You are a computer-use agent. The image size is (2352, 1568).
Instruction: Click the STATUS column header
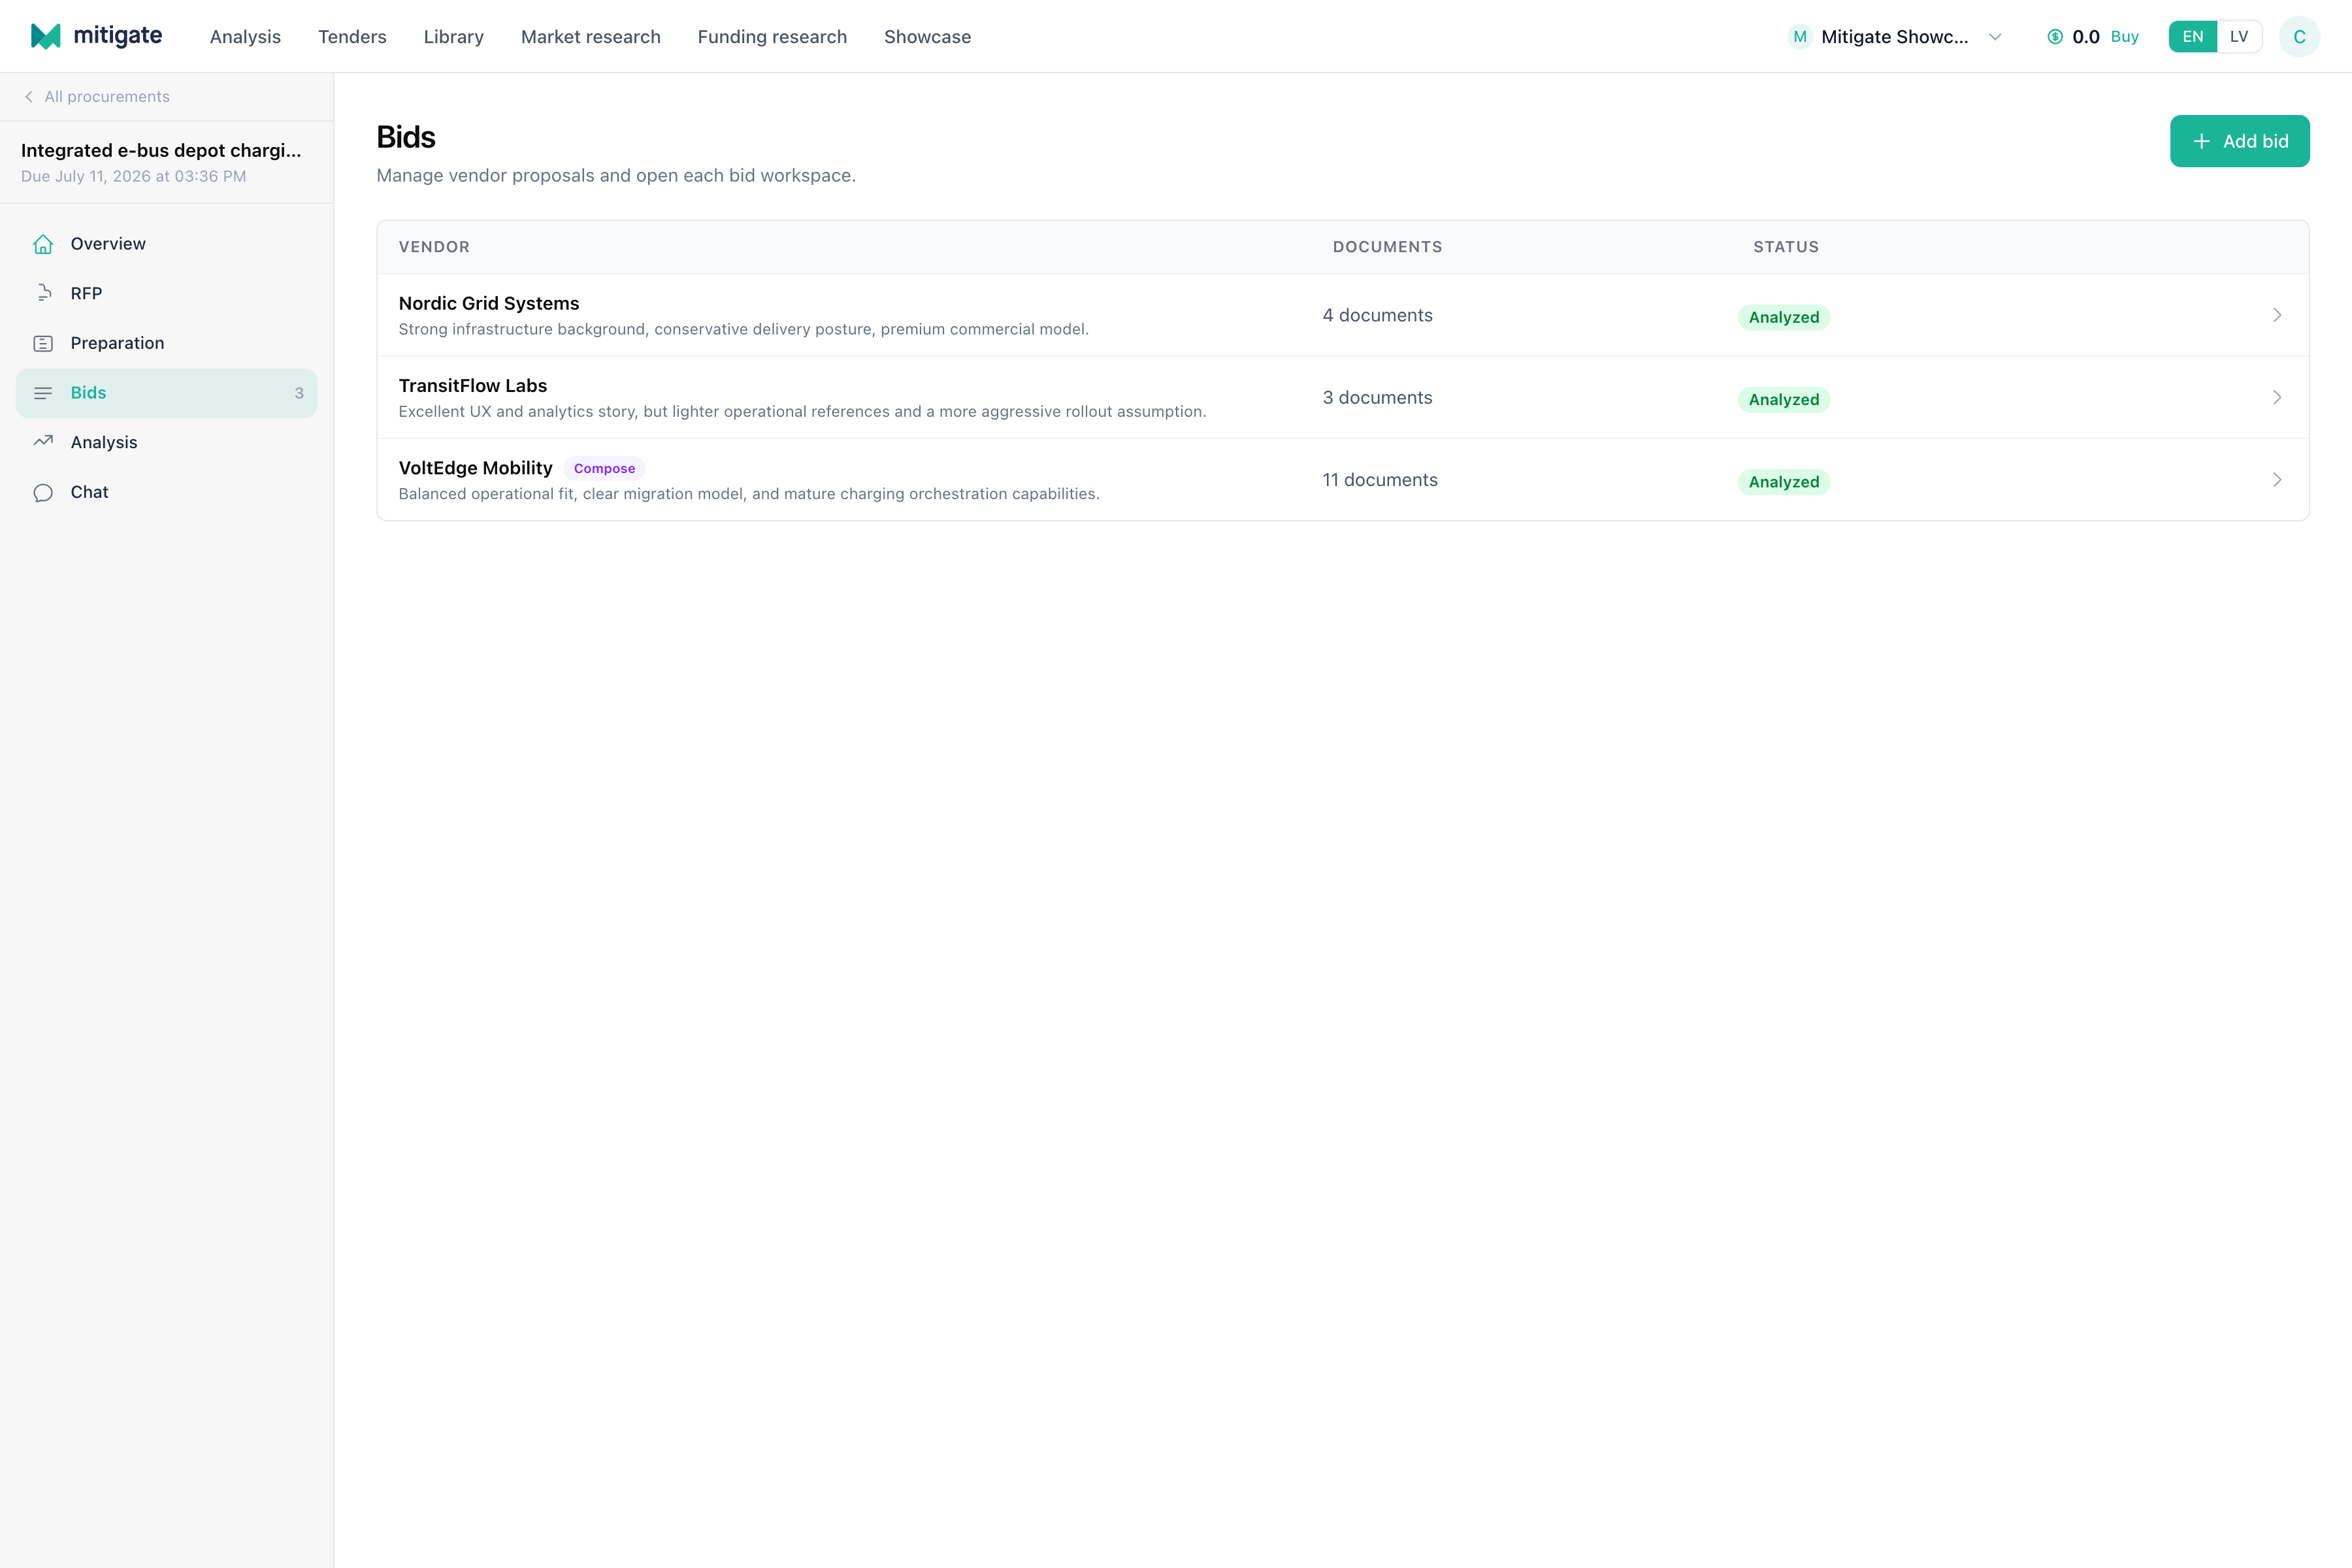pyautogui.click(x=1785, y=247)
